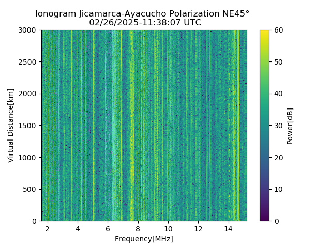This screenshot has width=331, height=248.
Task: Click the 2 tick label on the frequency axis
Action: [x=48, y=228]
